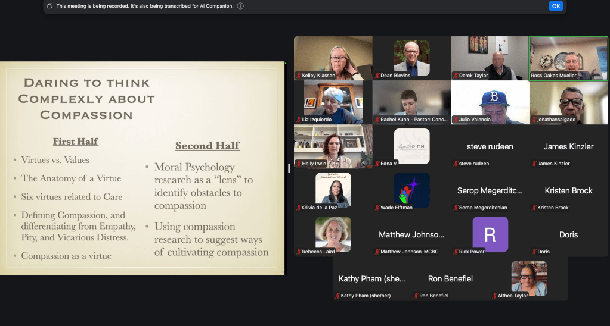Click muted mic icon beside Julio Valencia
This screenshot has width=610, height=326.
coord(456,120)
